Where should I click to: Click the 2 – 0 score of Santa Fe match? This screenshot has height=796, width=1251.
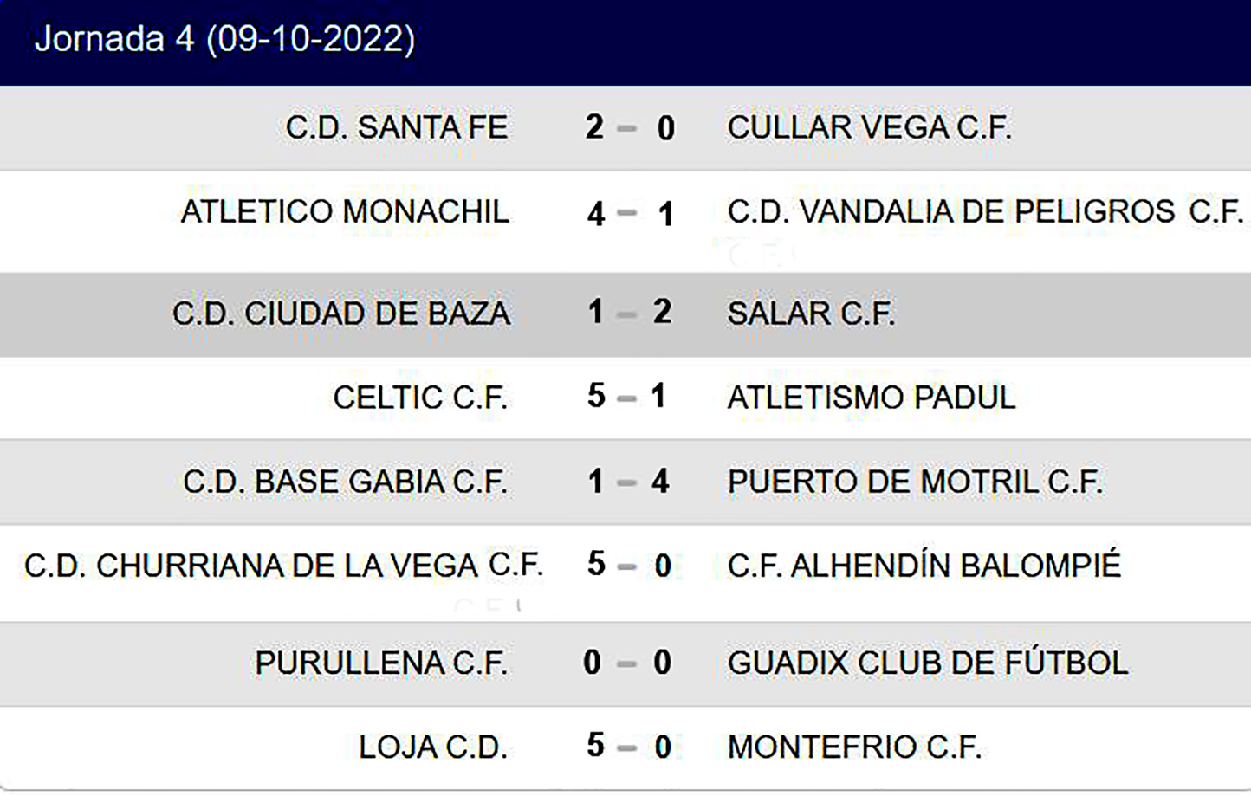tap(629, 128)
